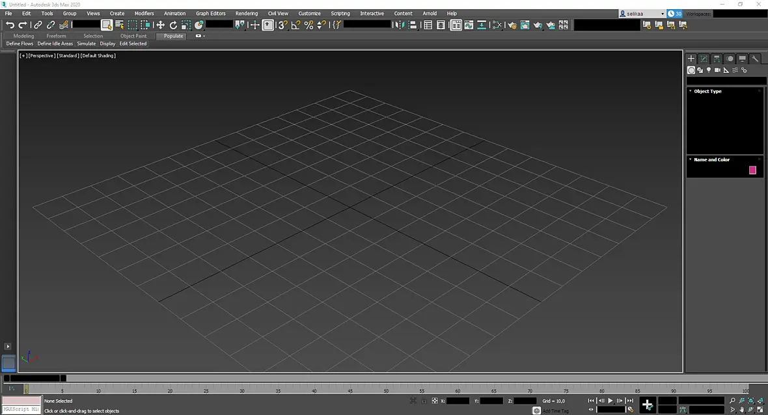Viewport: 768px width, 415px height.
Task: Click the Simulate button
Action: (x=86, y=44)
